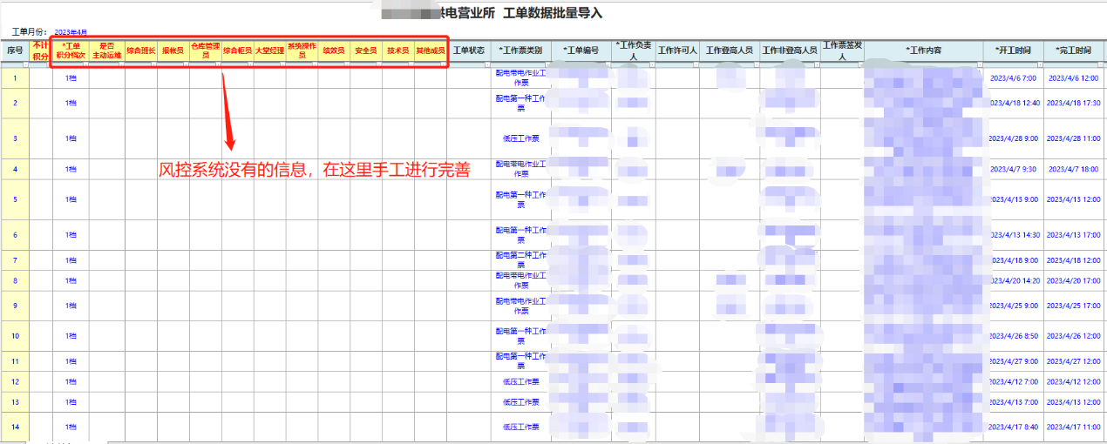
Task: Click the 工单月份 value 2023年4月
Action: point(71,32)
